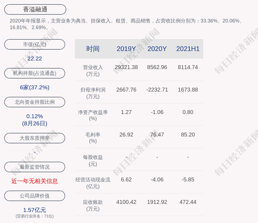The image size is (258, 223).
Task: Click the 大股东质押率 label pill
Action: tap(35, 138)
